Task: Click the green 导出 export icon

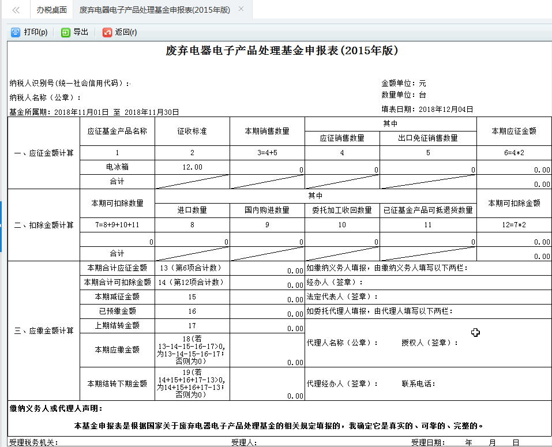Action: (75, 33)
